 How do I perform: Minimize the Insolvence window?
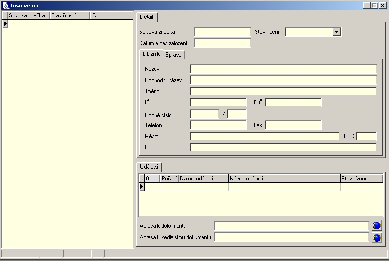(x=366, y=6)
